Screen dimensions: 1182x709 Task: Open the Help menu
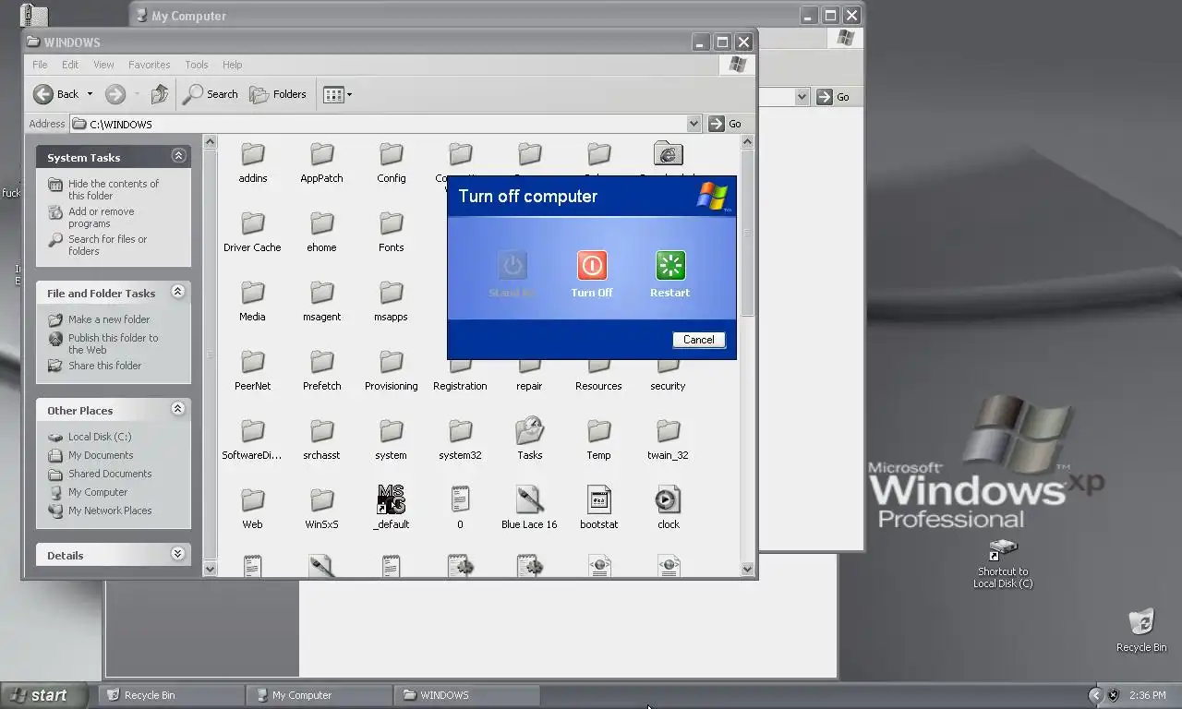232,65
